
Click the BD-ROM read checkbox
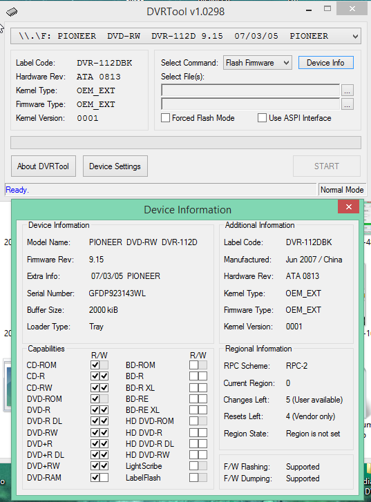[x=193, y=365]
